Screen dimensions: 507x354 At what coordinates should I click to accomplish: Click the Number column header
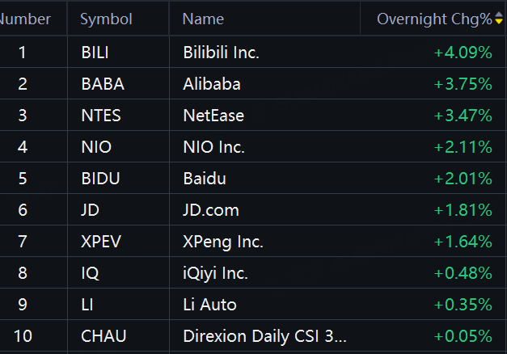point(25,19)
